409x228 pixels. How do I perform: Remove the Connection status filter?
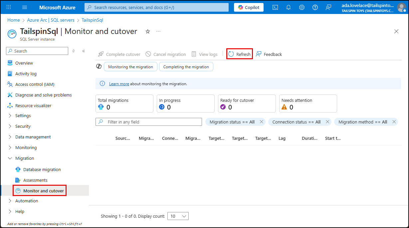pyautogui.click(x=327, y=122)
